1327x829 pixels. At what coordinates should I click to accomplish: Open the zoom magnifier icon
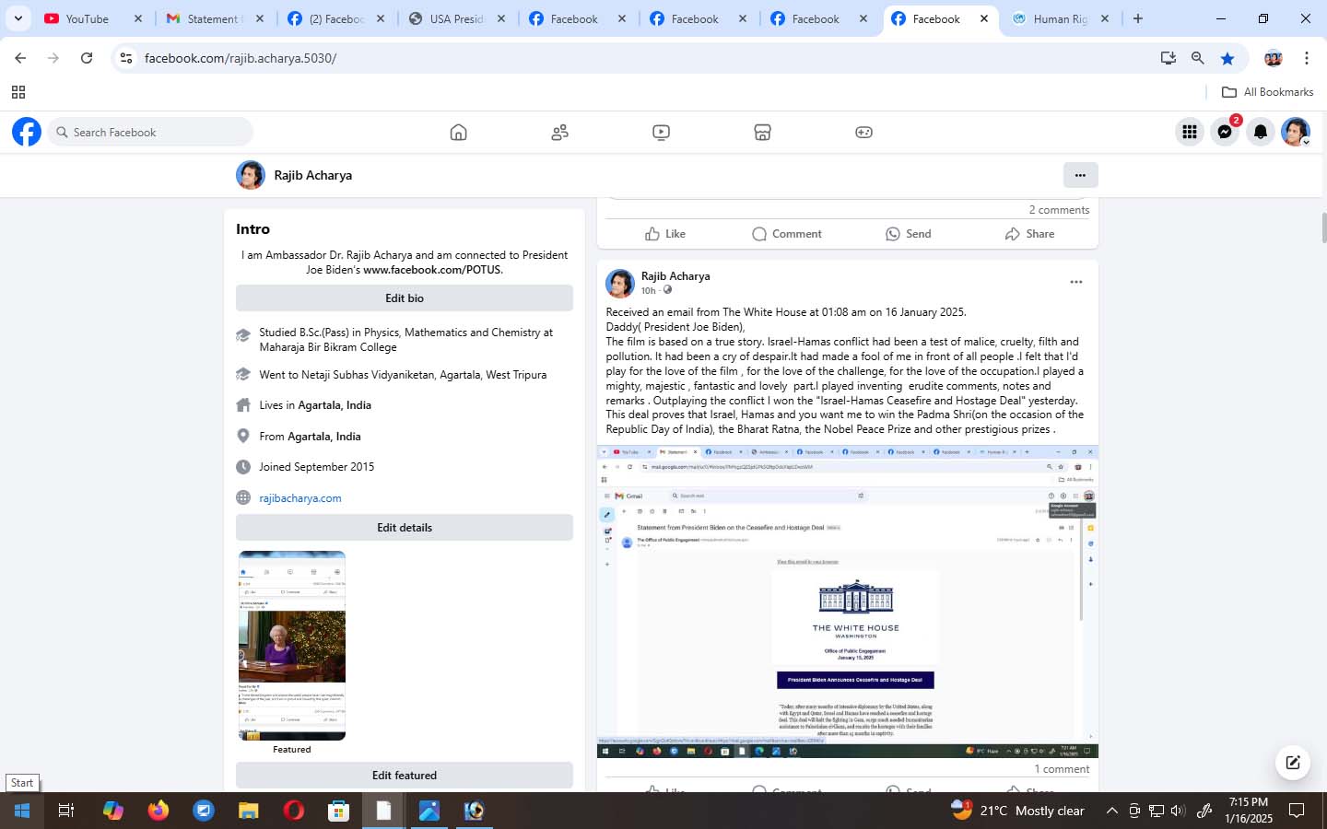pyautogui.click(x=1198, y=58)
